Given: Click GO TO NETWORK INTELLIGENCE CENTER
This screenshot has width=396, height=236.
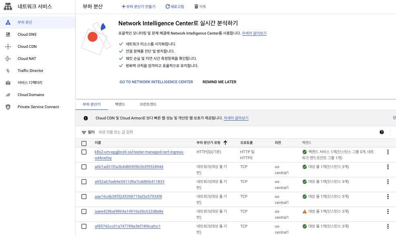Looking at the screenshot, I should [x=156, y=82].
